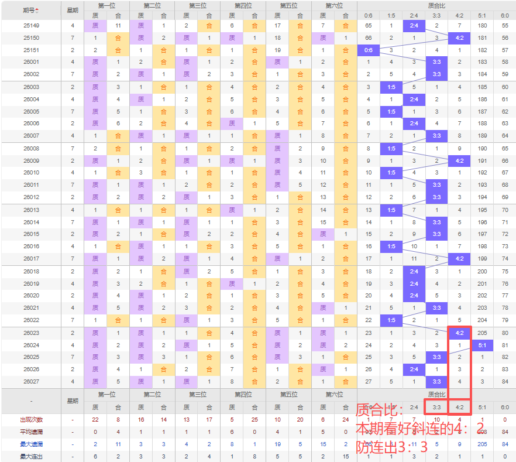Click the highlighted 5:1 cell in row 26024
The width and height of the screenshot is (516, 462).
point(482,345)
